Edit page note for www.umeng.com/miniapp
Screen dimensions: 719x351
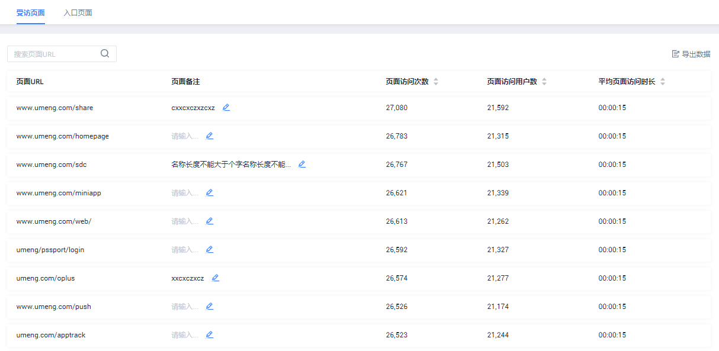[x=210, y=193]
